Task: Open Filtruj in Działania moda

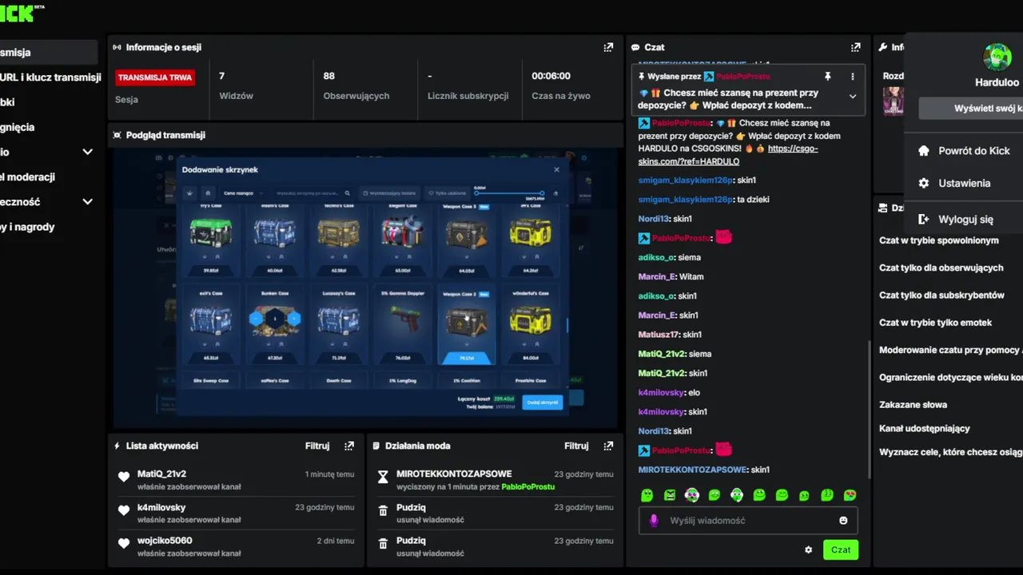Action: (x=576, y=446)
